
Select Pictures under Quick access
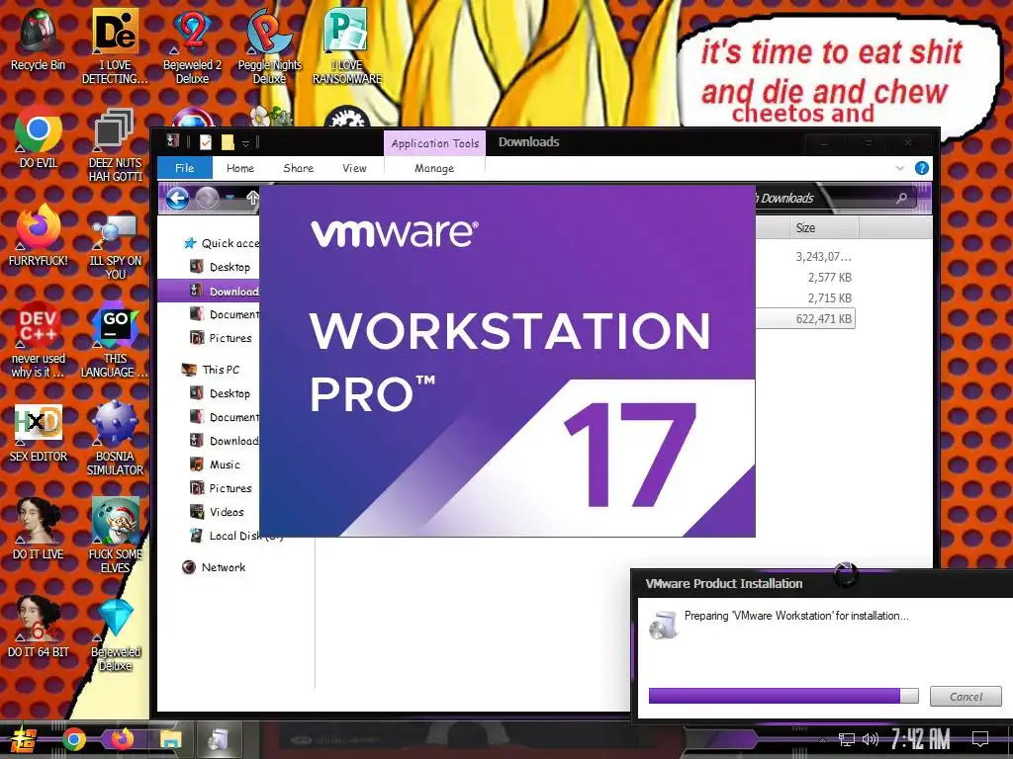coord(221,338)
